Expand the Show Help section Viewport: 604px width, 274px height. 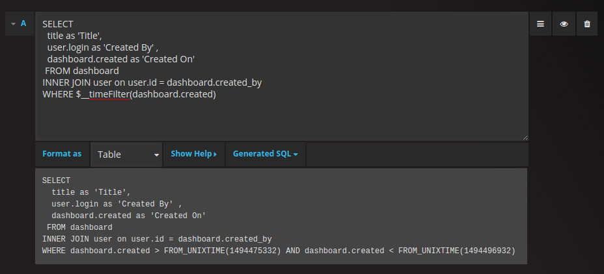[x=193, y=154]
